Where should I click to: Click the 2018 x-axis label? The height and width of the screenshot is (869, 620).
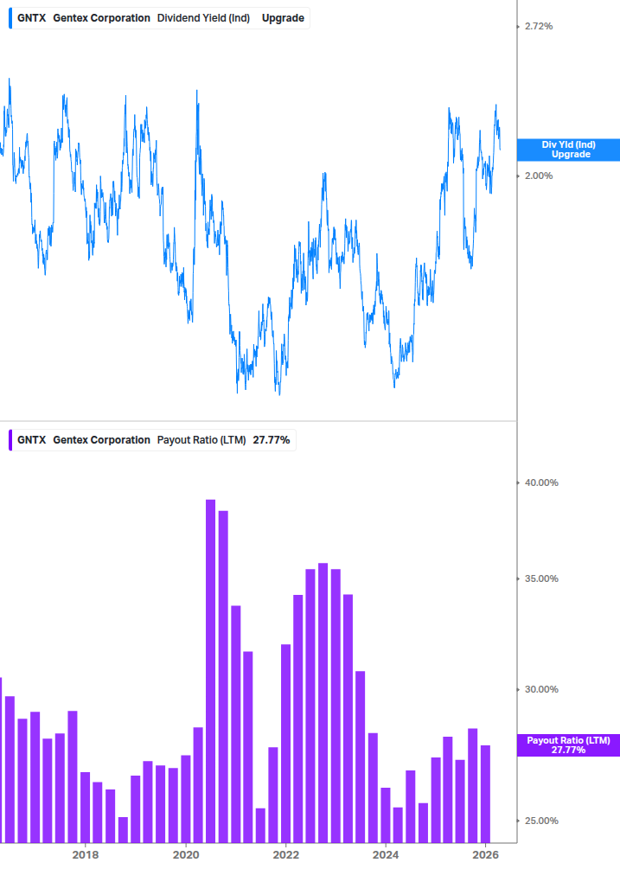pyautogui.click(x=86, y=854)
